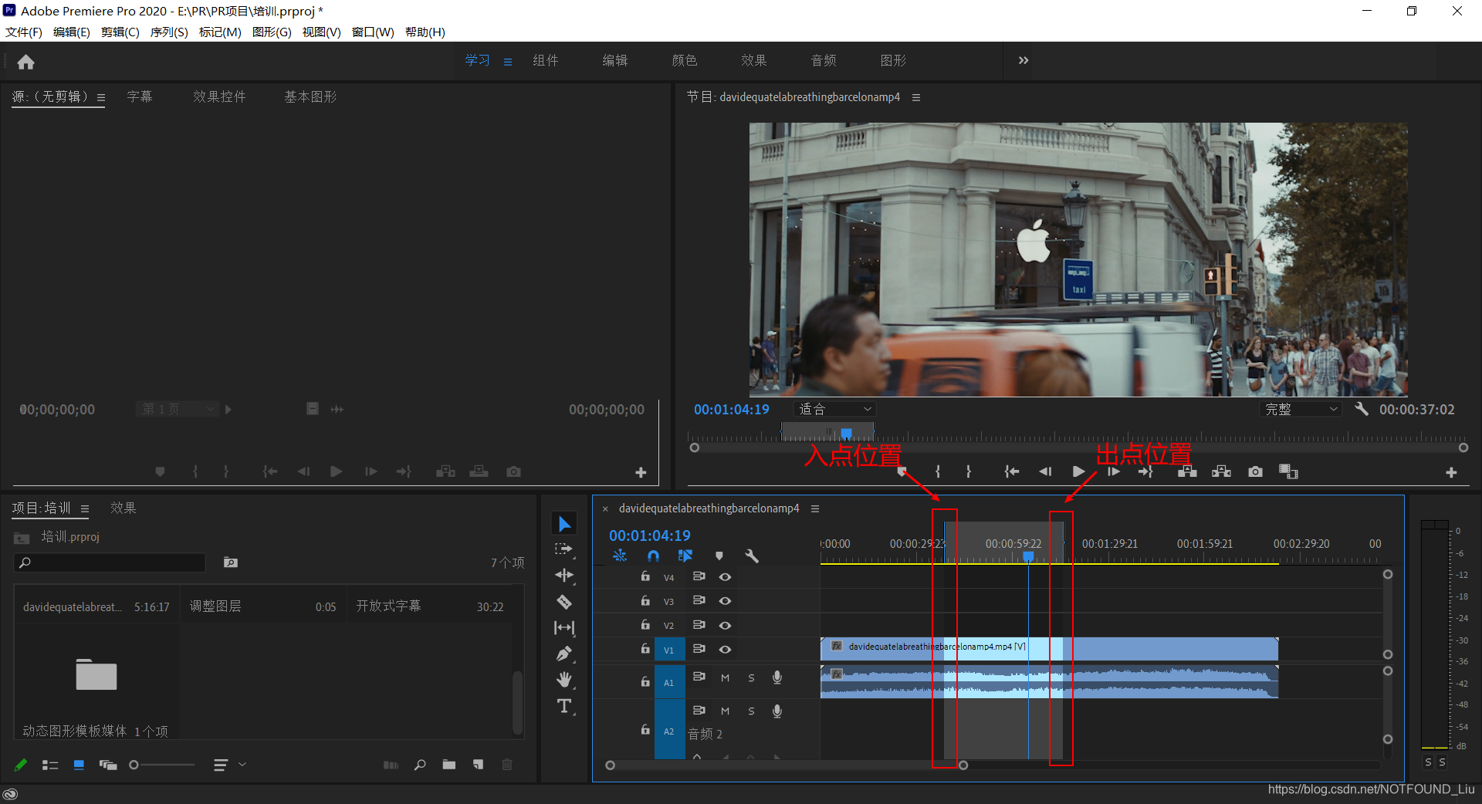Mute audio track A1
This screenshot has width=1482, height=804.
(x=725, y=678)
